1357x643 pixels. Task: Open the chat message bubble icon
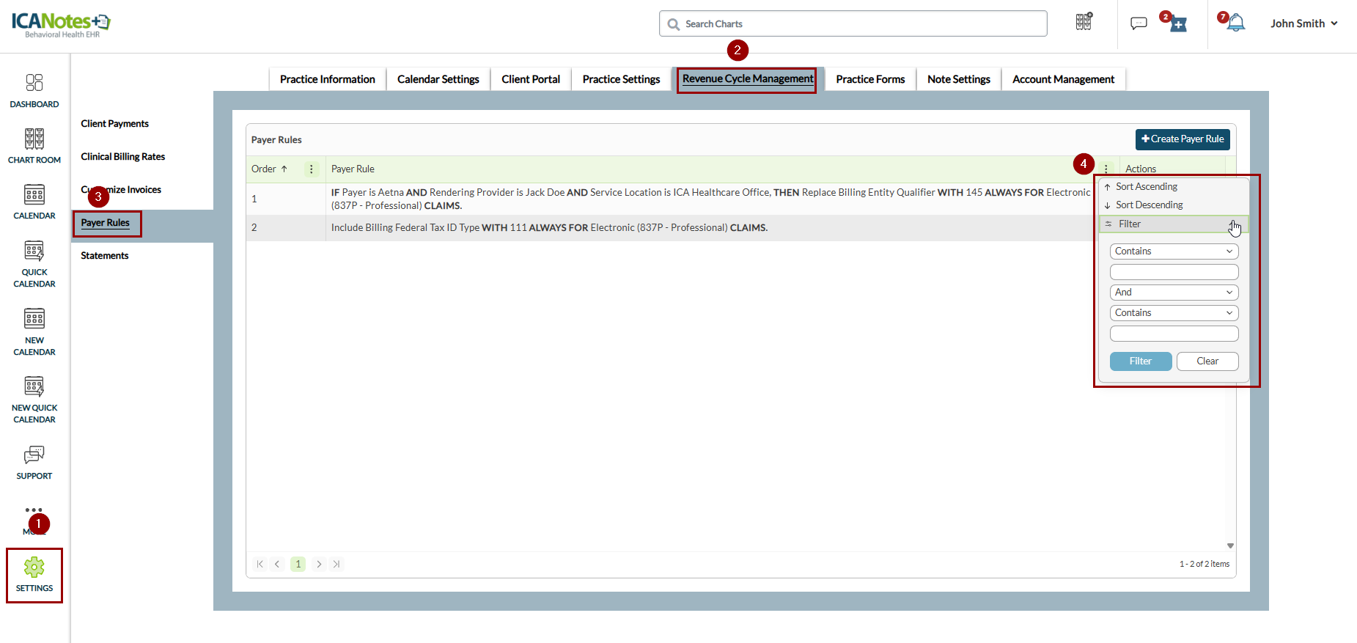pos(1139,23)
